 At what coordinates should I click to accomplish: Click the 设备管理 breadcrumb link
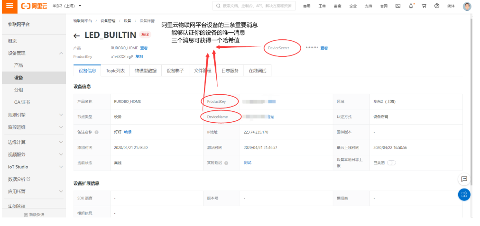click(x=108, y=21)
